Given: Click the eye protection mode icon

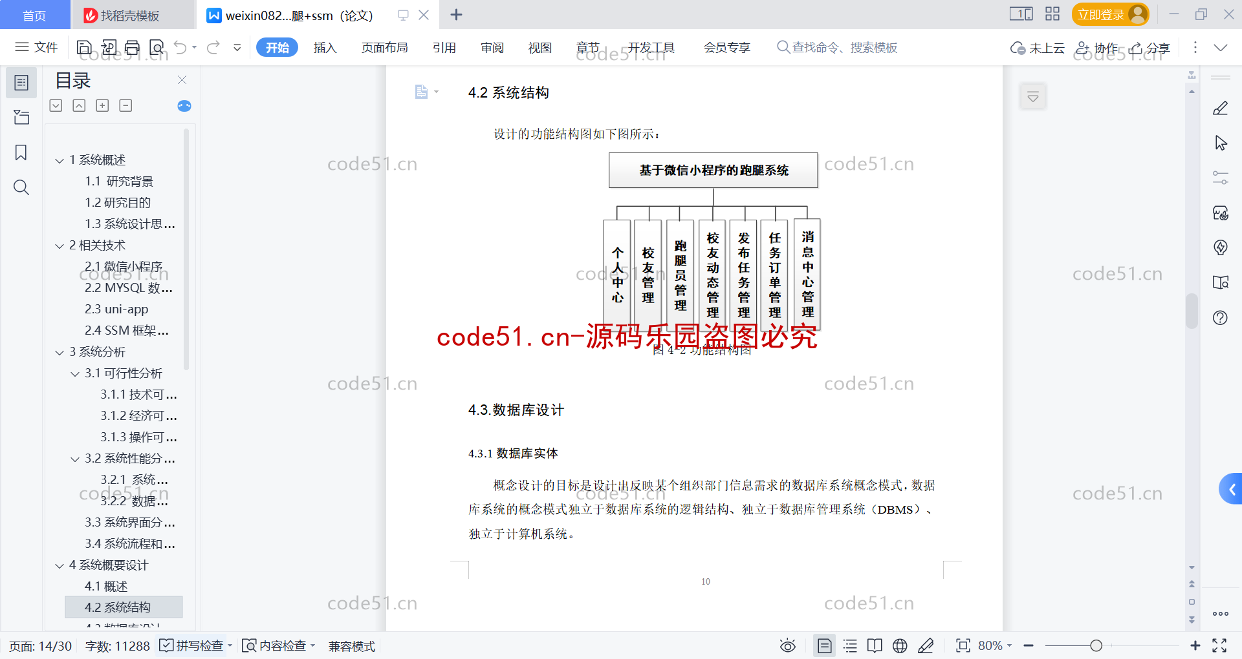Looking at the screenshot, I should (x=787, y=645).
